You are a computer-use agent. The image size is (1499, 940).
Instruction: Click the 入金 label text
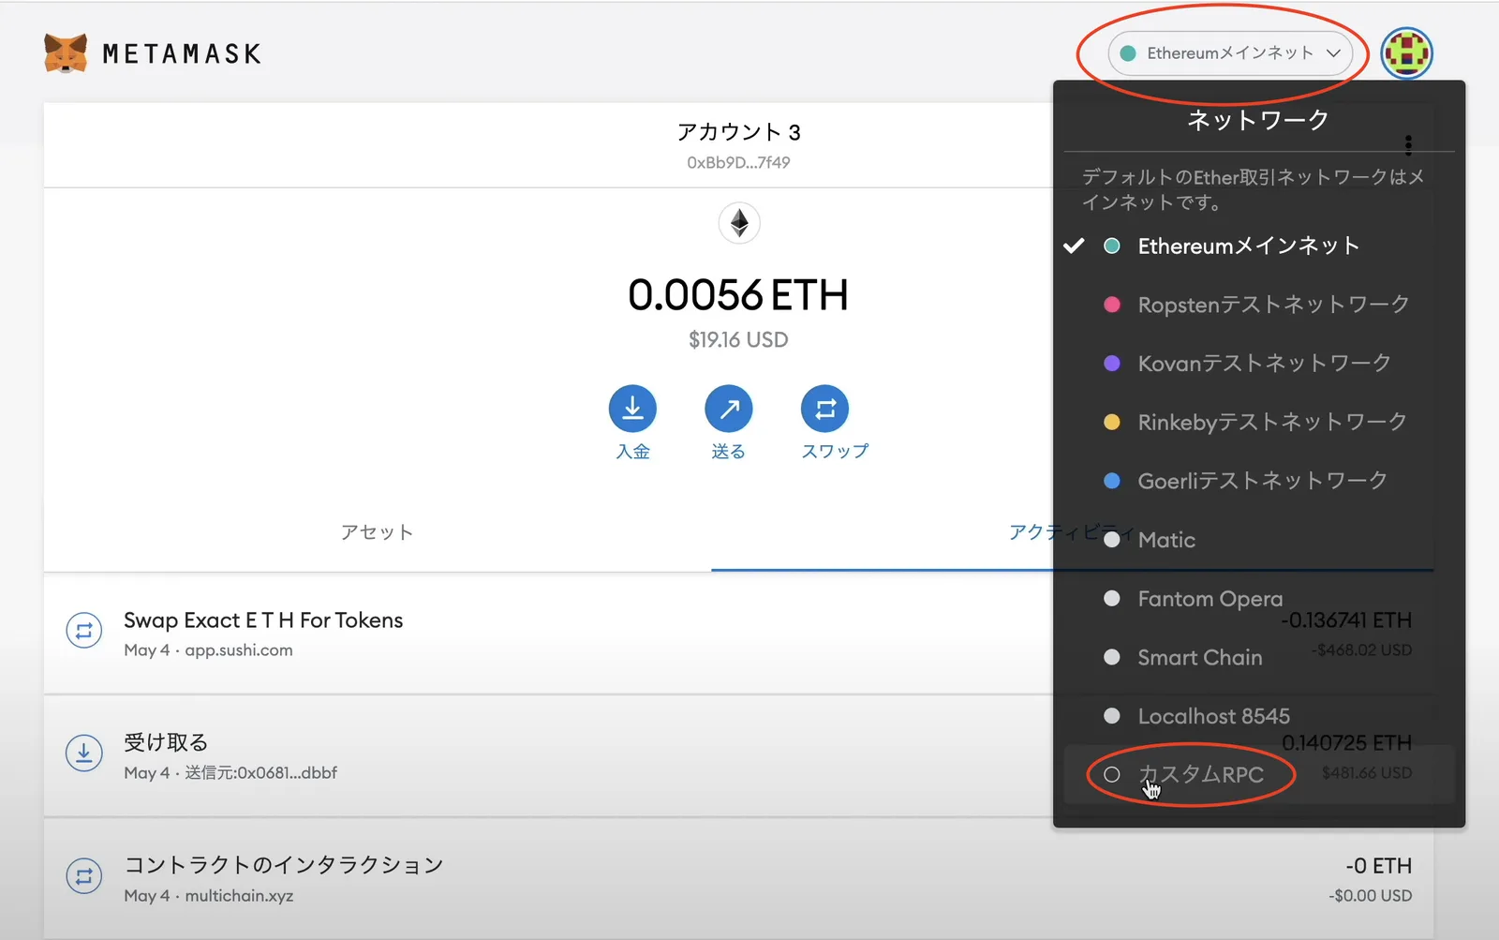(x=632, y=452)
